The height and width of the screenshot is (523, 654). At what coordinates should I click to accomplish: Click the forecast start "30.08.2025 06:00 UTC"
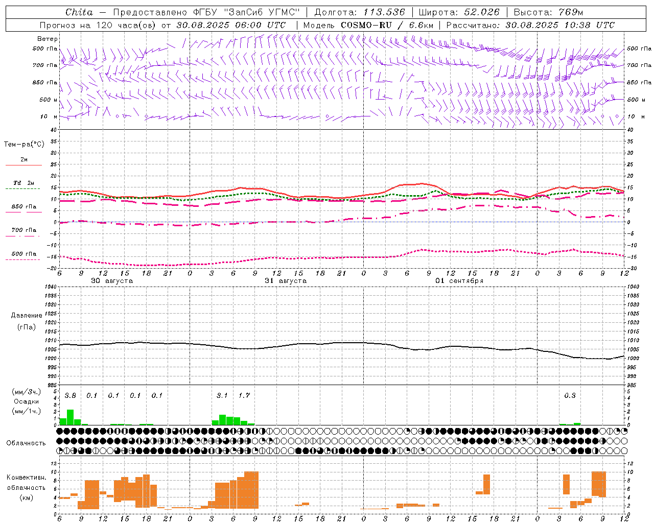point(231,25)
